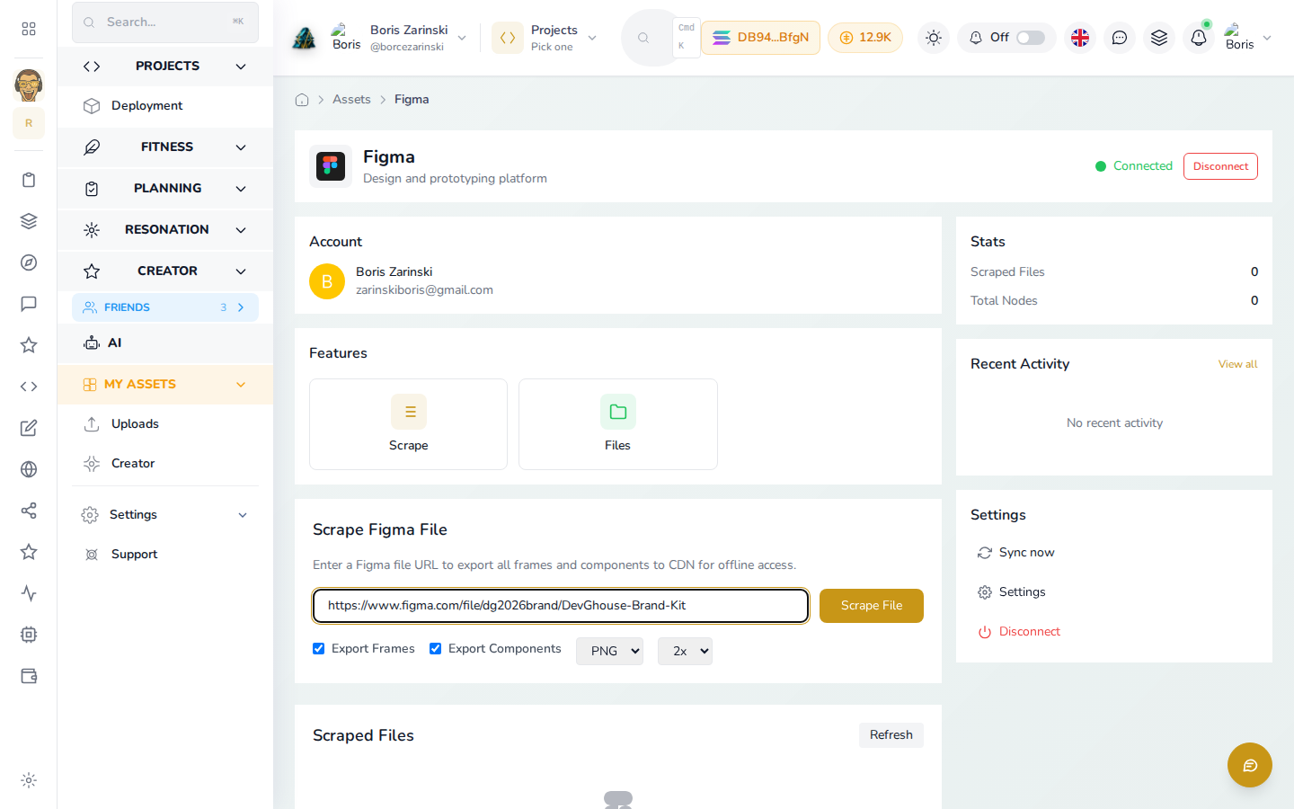This screenshot has height=809, width=1294.
Task: Click the share nodes icon in left rail
Action: (29, 511)
